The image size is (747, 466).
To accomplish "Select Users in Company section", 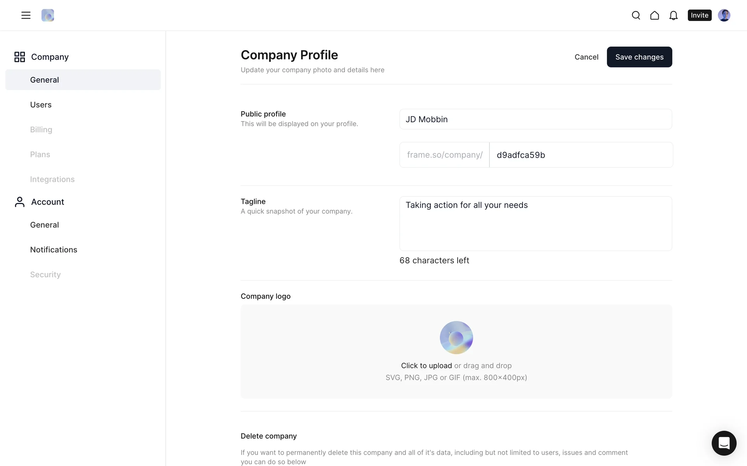I will pos(41,105).
